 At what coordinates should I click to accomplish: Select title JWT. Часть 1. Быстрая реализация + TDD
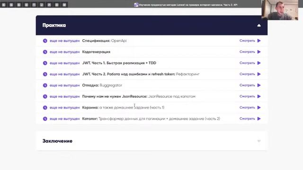119,63
